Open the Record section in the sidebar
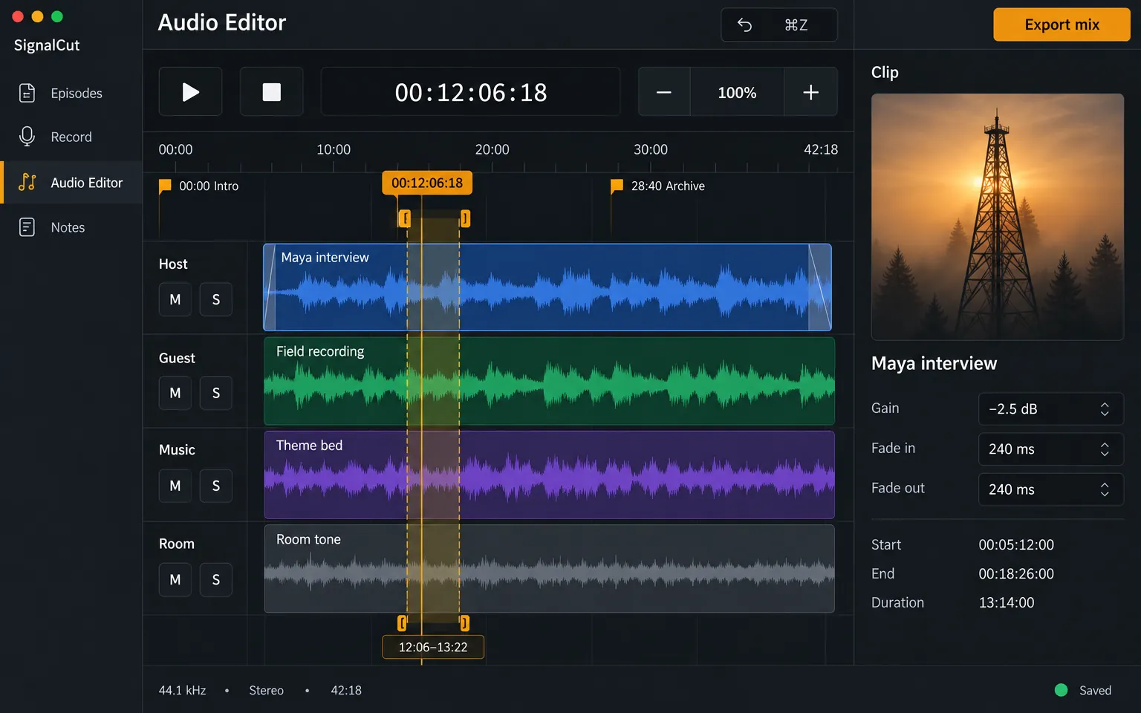This screenshot has height=713, width=1141. [x=71, y=137]
